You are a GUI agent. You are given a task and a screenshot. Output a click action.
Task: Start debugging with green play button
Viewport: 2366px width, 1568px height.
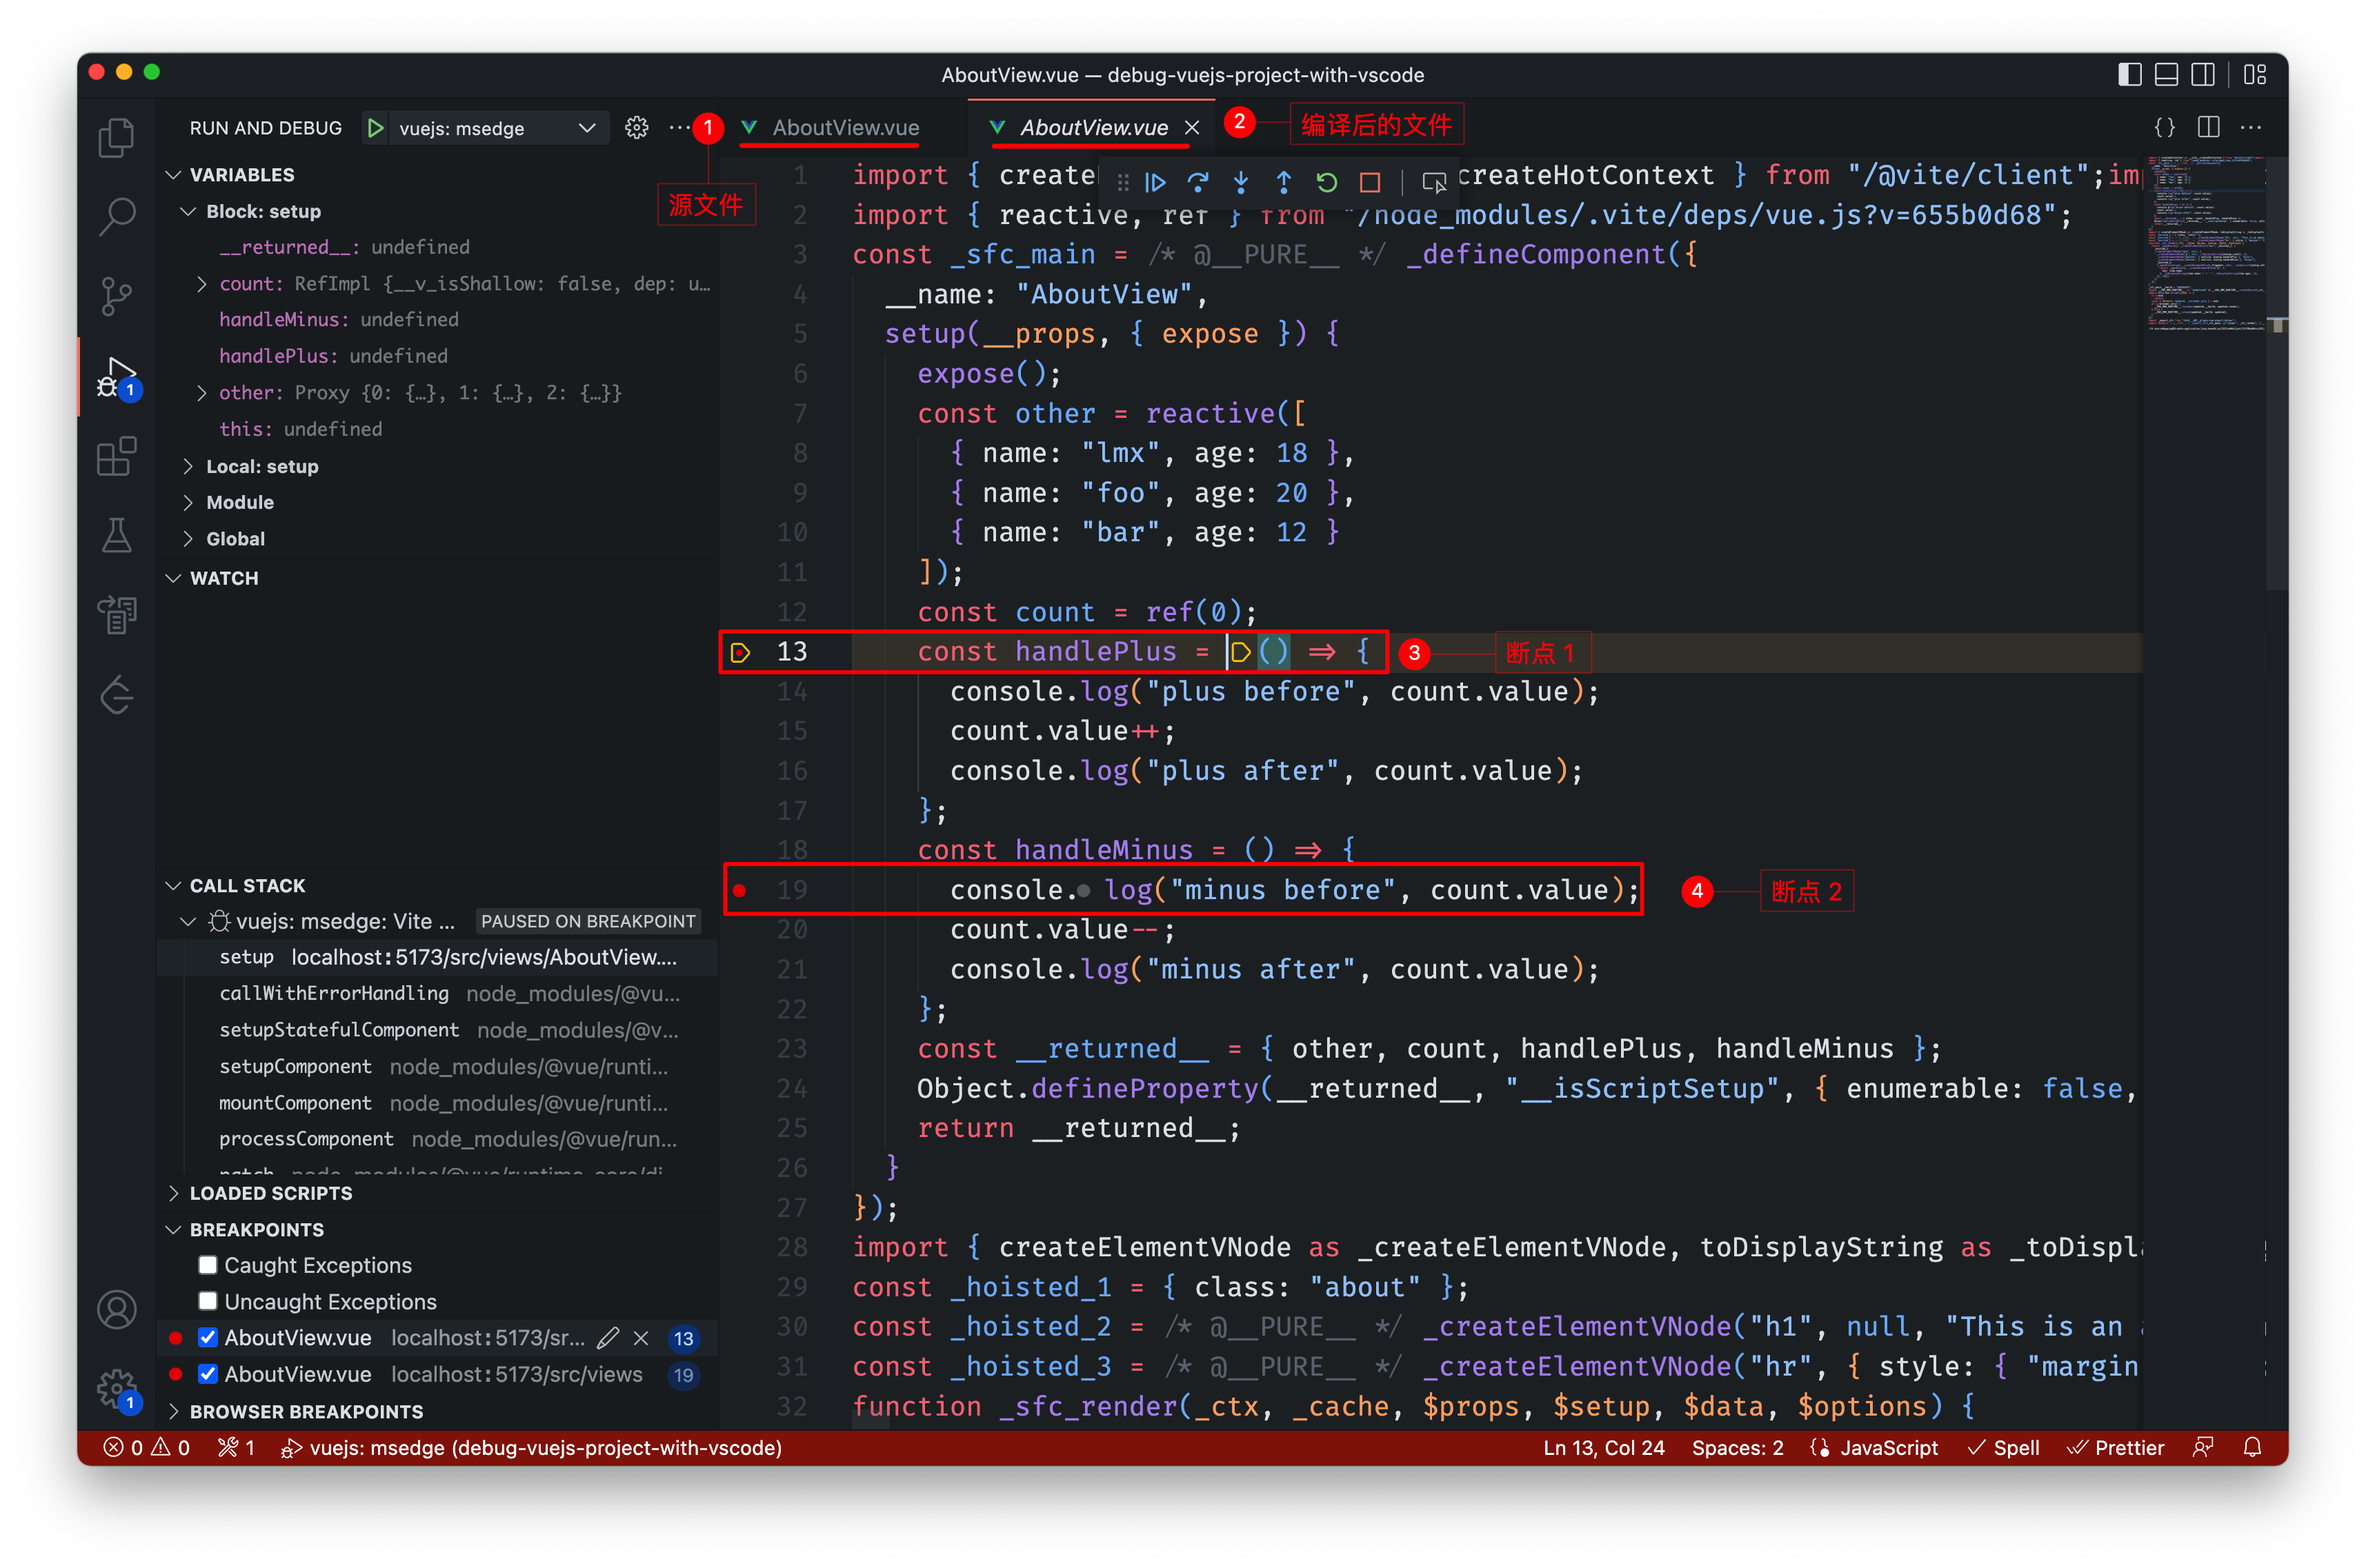pos(375,128)
